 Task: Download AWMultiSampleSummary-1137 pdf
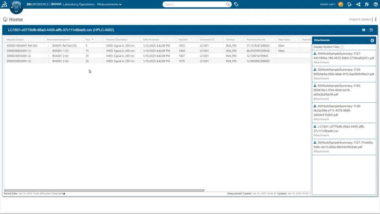pyautogui.click(x=315, y=53)
